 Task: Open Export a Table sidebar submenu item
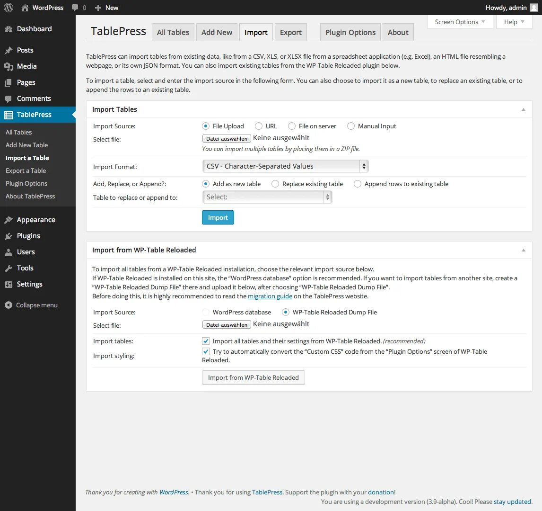[x=26, y=170]
